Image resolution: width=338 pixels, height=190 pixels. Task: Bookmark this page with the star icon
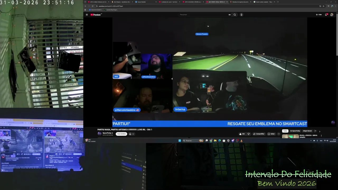(323, 6)
